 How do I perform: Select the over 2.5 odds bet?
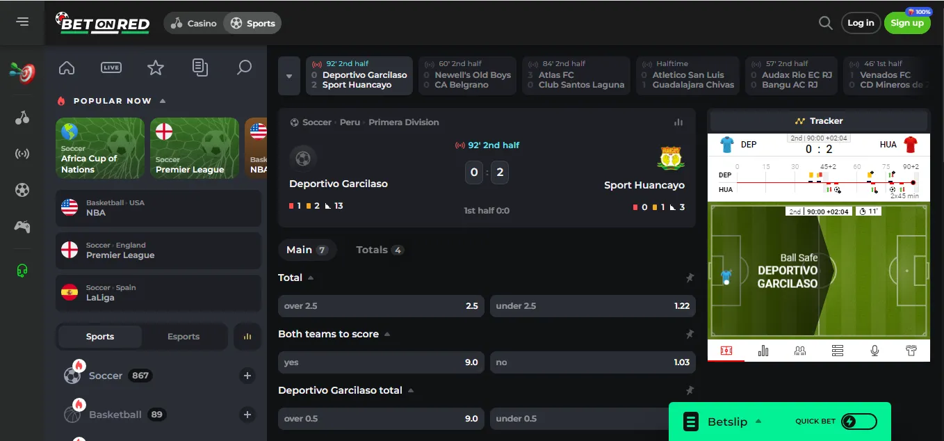381,306
